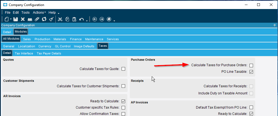Switch to Materials modules tab
Screen dimensions: 278x116
point(60,39)
